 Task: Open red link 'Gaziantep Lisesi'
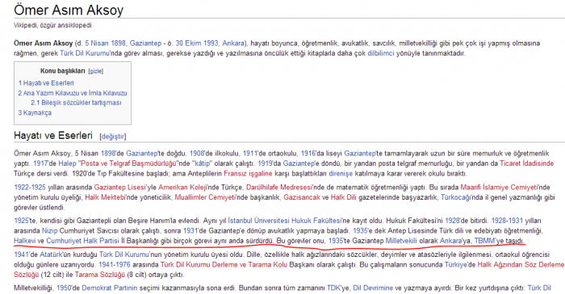[119, 187]
